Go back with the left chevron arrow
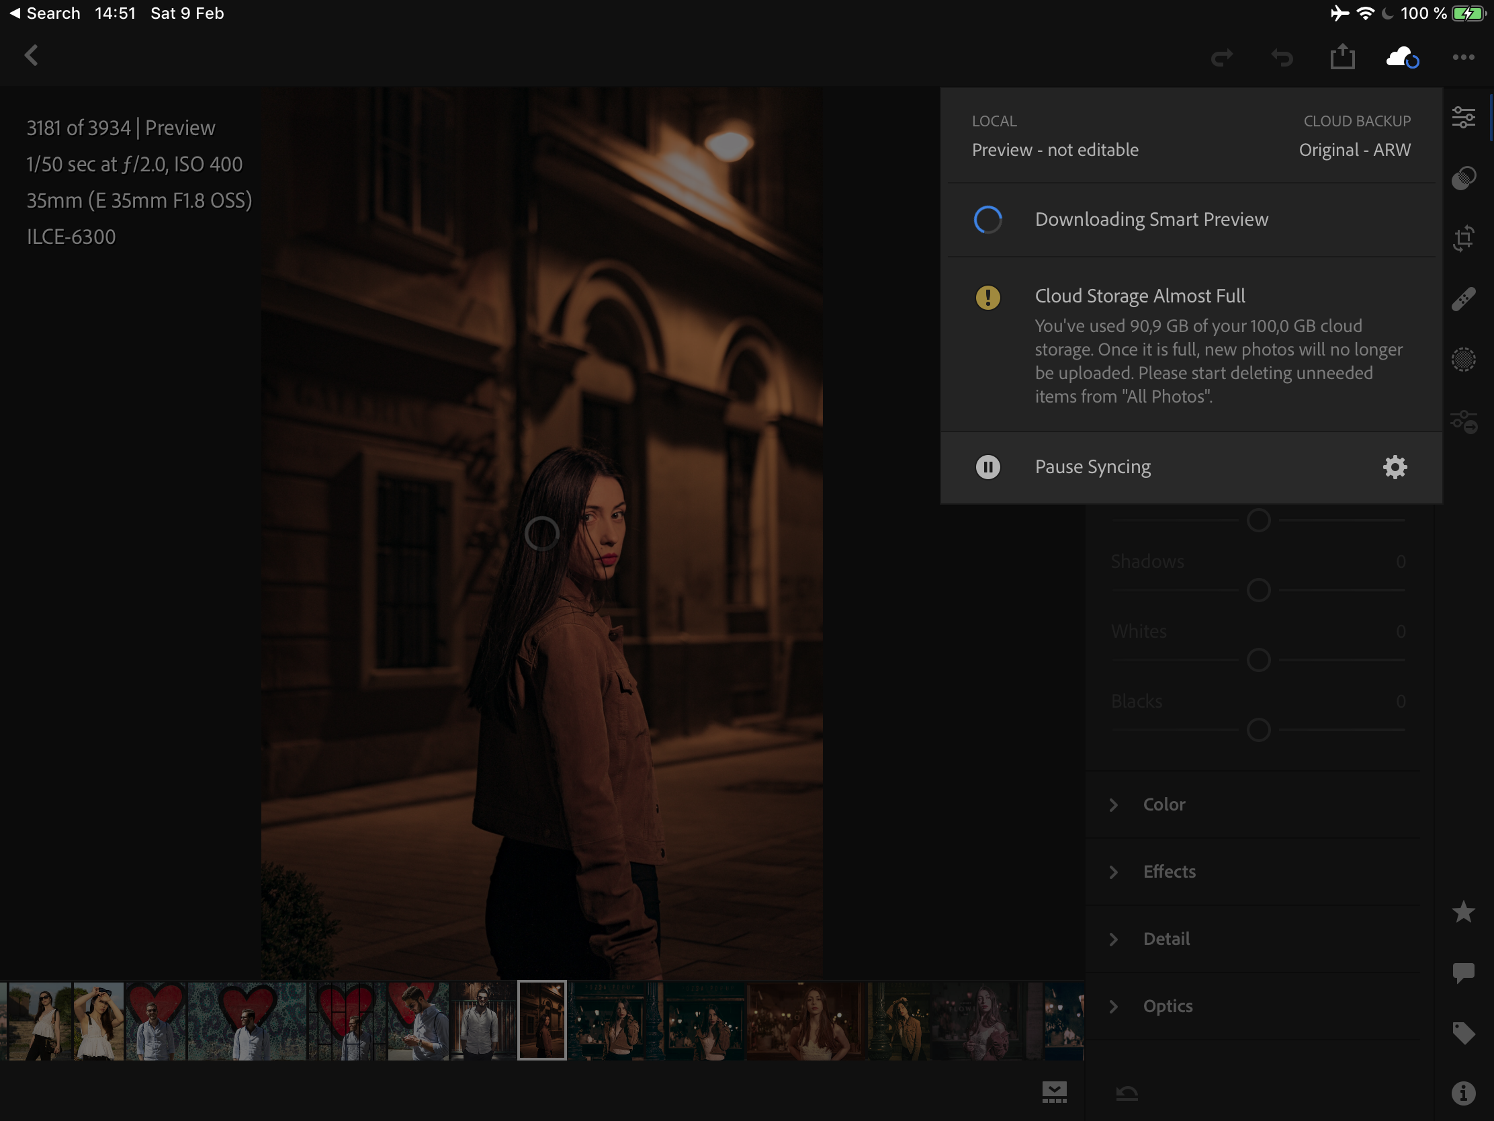This screenshot has height=1121, width=1494. (x=31, y=56)
